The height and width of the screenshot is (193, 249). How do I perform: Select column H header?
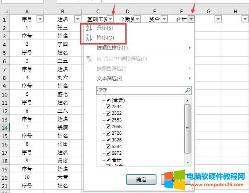(x=235, y=12)
